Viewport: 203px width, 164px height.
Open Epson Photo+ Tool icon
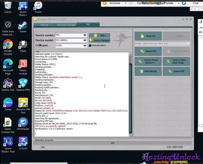pyautogui.click(x=8, y=145)
